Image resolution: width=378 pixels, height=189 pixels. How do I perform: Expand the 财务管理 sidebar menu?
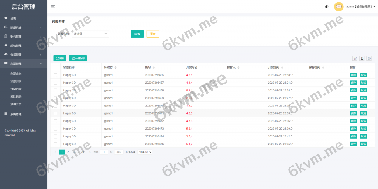(23, 36)
